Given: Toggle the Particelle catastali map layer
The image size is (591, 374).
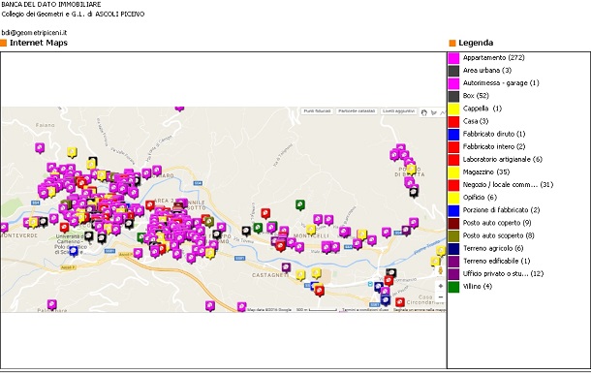Looking at the screenshot, I should click(357, 111).
